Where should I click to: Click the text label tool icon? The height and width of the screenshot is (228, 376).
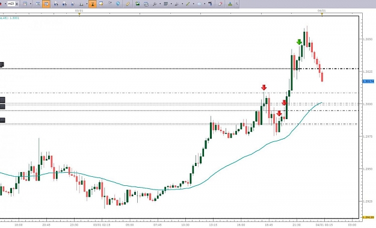pyautogui.click(x=211, y=4)
